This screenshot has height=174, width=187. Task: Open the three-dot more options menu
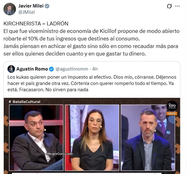(x=177, y=6)
